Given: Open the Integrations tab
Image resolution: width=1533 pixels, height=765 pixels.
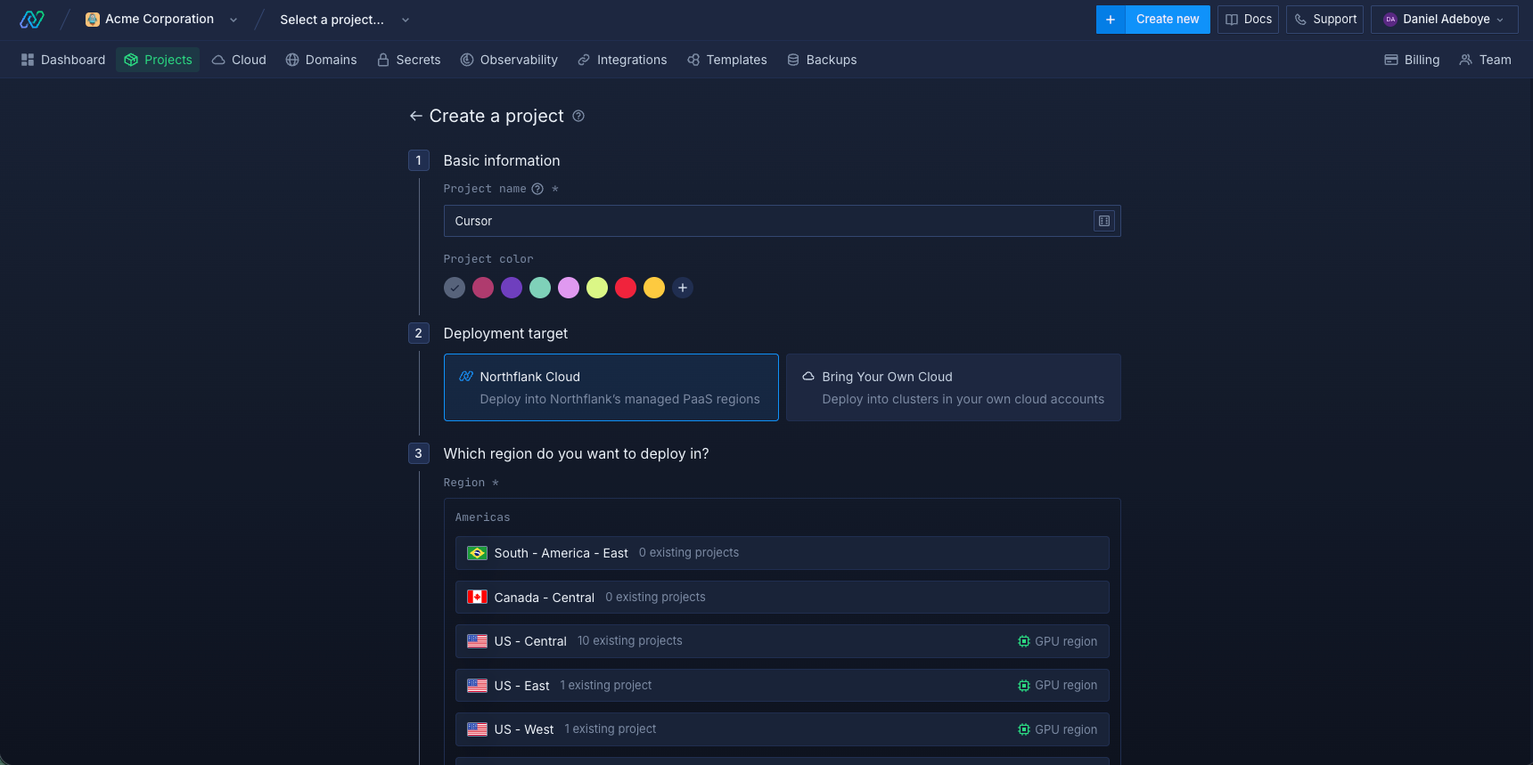Looking at the screenshot, I should tap(622, 60).
